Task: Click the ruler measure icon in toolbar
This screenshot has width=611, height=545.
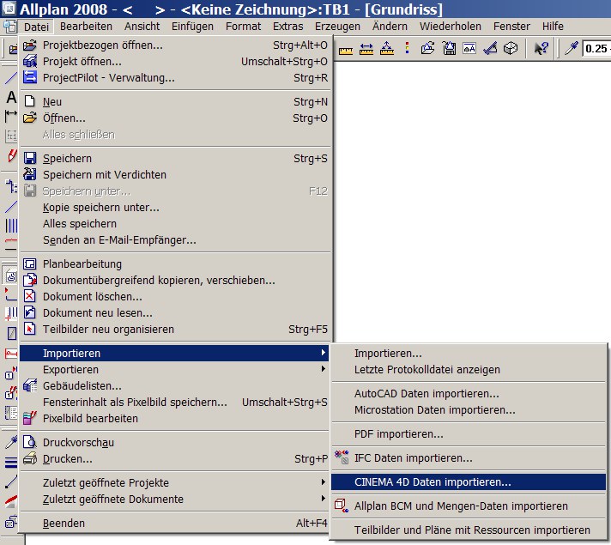Action: (346, 49)
